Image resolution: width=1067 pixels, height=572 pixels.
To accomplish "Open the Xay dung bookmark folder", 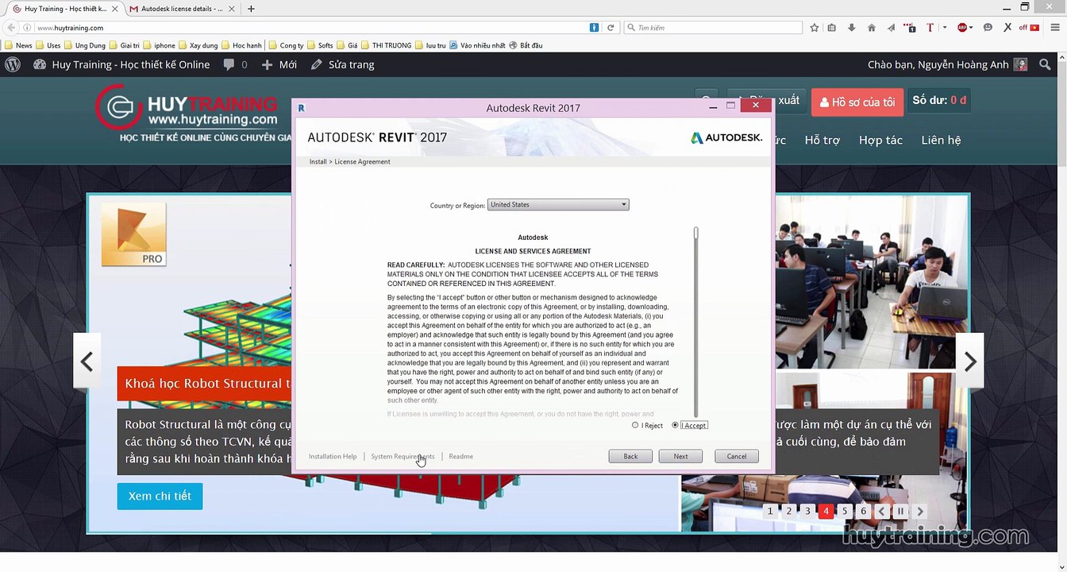I will tap(198, 45).
